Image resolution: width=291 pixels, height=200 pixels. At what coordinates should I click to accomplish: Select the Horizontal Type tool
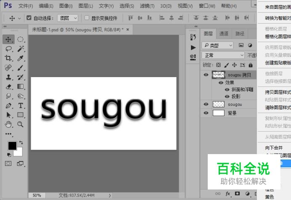coord(21,106)
